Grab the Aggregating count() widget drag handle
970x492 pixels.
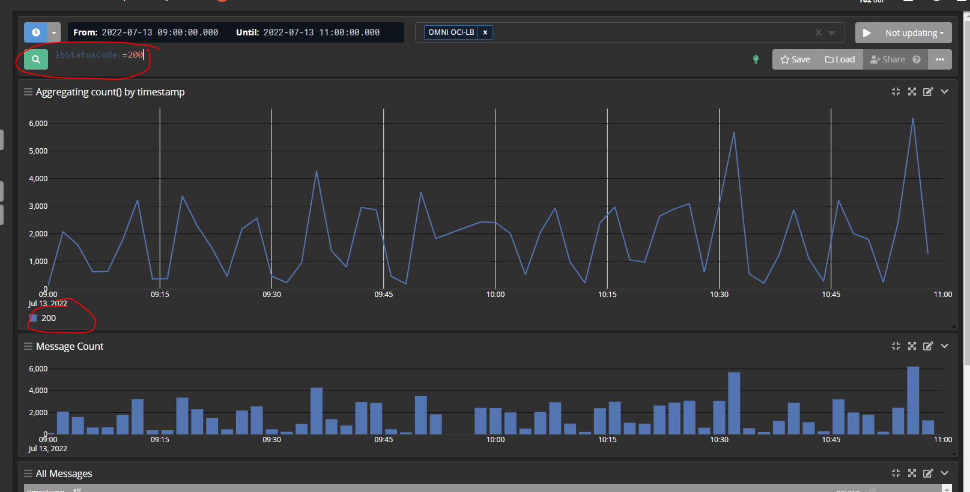28,92
